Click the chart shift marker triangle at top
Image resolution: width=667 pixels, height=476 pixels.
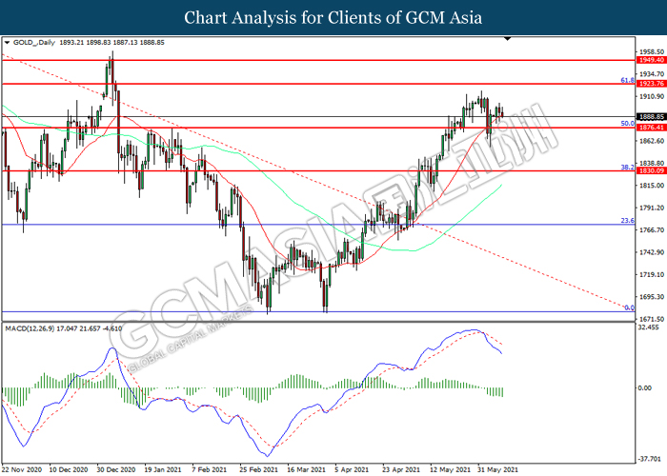(508, 39)
